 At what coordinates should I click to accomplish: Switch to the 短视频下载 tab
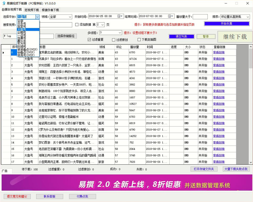[x=32, y=10]
